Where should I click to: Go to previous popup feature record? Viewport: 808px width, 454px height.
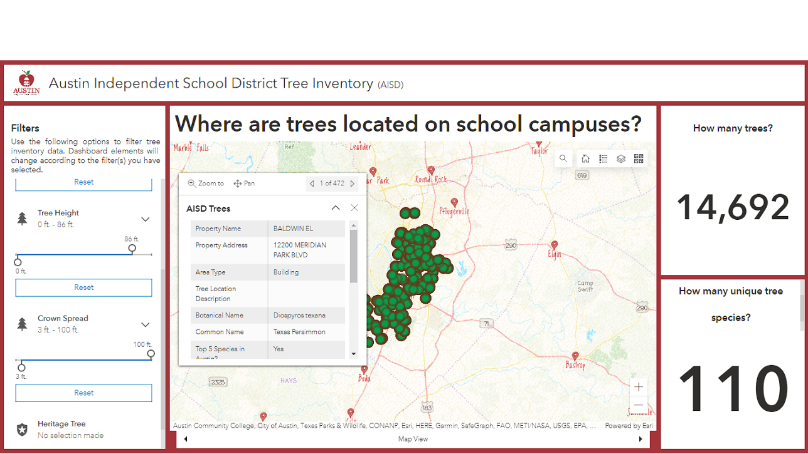click(x=312, y=183)
